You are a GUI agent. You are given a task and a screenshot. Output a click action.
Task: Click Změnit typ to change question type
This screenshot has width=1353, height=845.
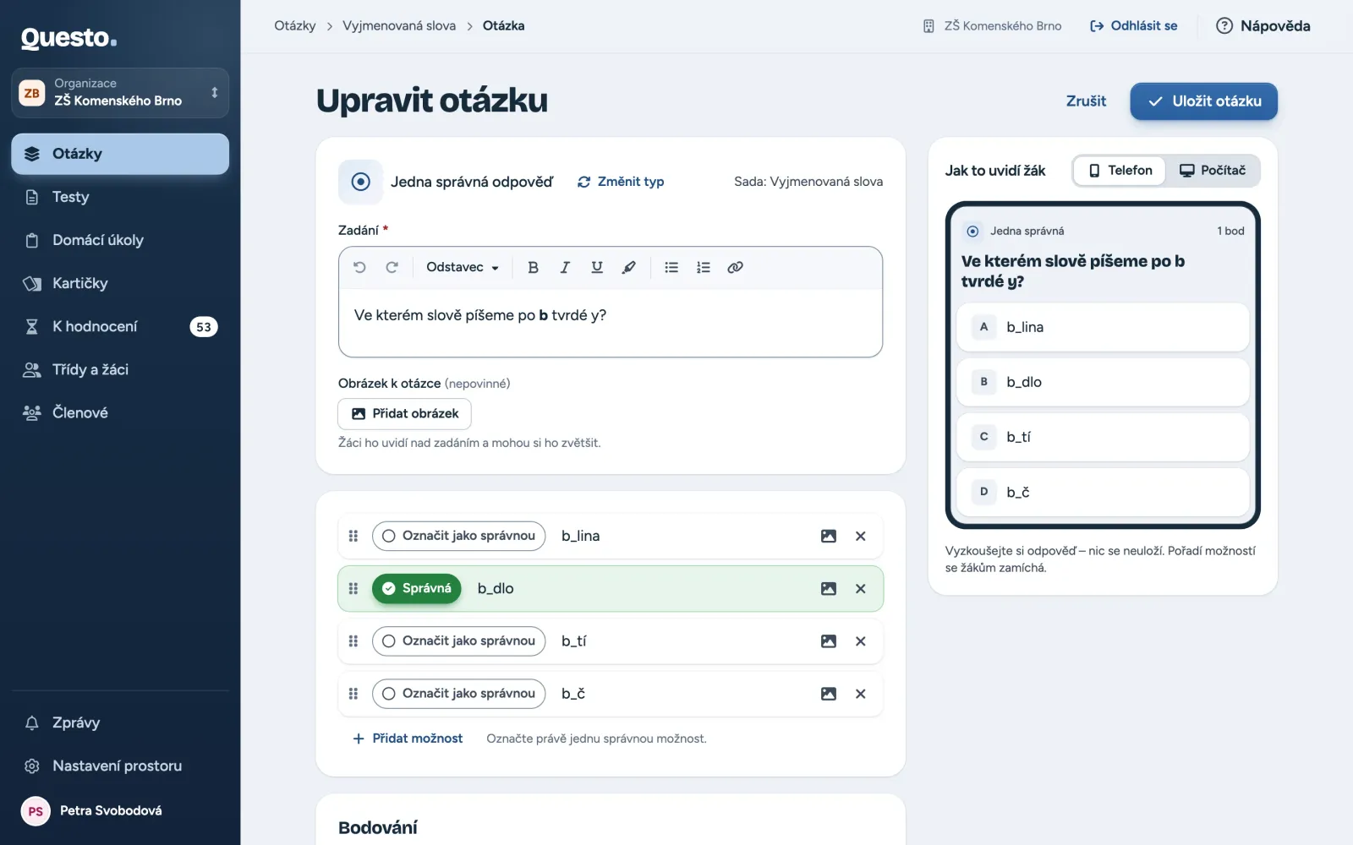click(621, 182)
